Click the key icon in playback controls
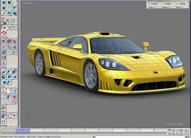 tap(170, 130)
